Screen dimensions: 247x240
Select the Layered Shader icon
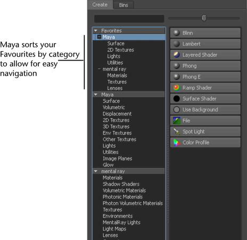(x=176, y=55)
